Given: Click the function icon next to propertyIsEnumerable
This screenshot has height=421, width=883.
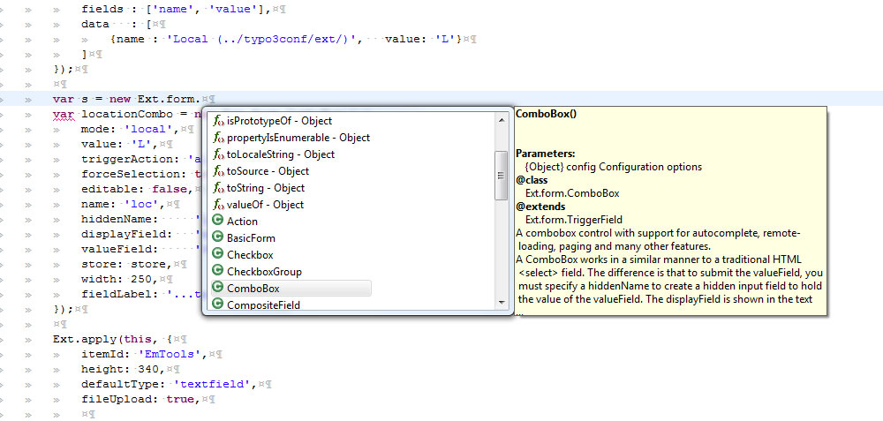Looking at the screenshot, I should 218,138.
